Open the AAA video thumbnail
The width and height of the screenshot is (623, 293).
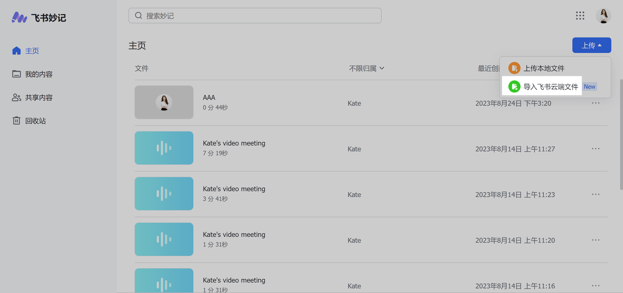coord(164,103)
